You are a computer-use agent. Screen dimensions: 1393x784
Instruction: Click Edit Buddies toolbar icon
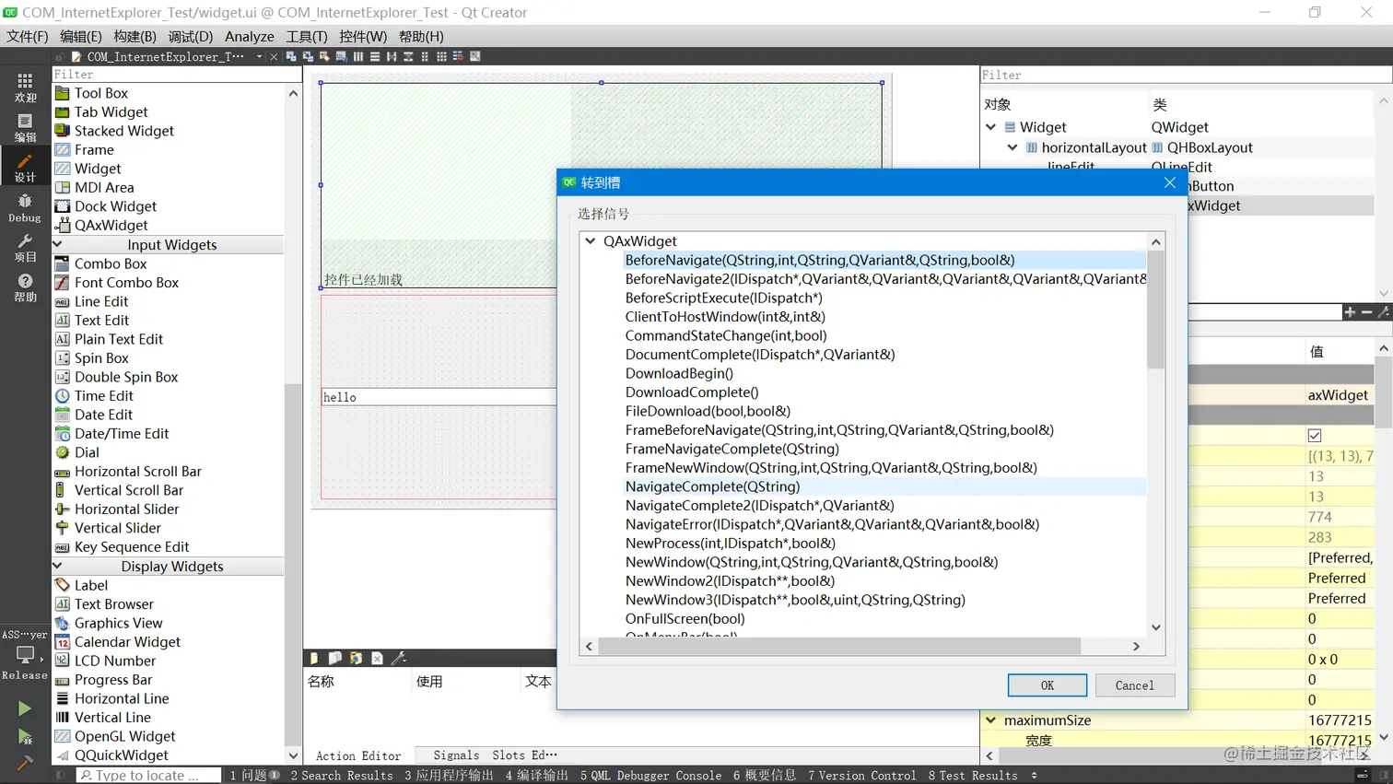point(324,56)
